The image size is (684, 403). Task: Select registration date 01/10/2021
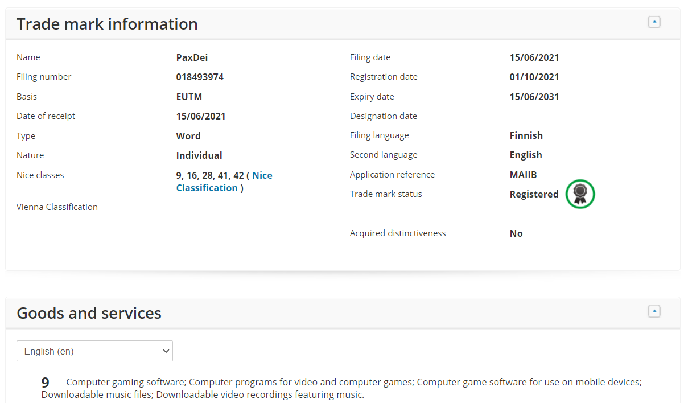[534, 77]
